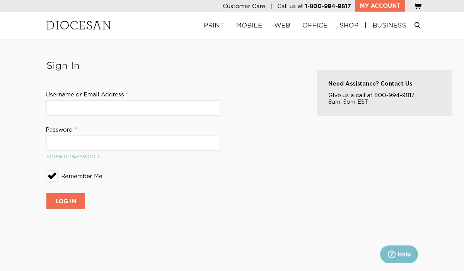Open the Help chat widget

(399, 254)
